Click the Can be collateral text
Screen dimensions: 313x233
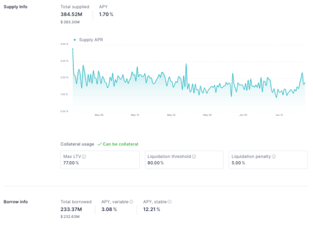[120, 144]
